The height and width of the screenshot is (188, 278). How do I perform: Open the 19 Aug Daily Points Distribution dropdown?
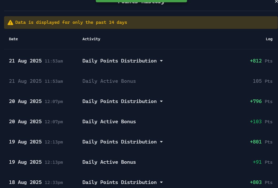[161, 142]
